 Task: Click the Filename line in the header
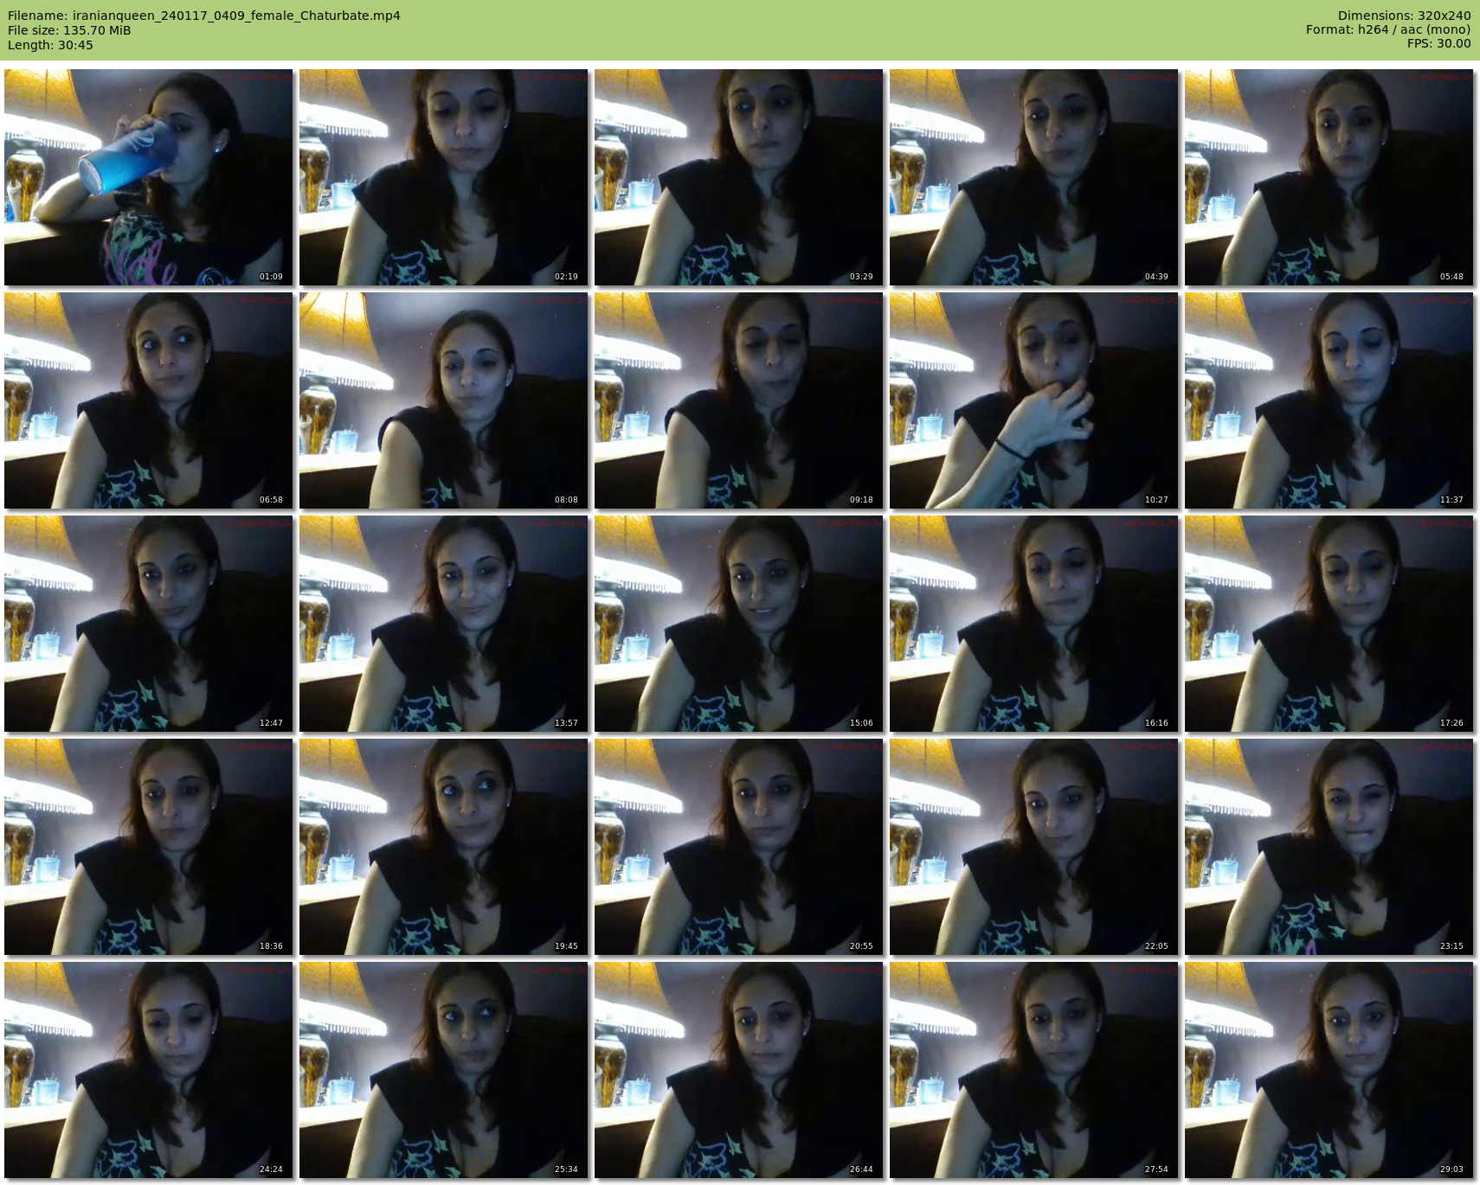(204, 16)
